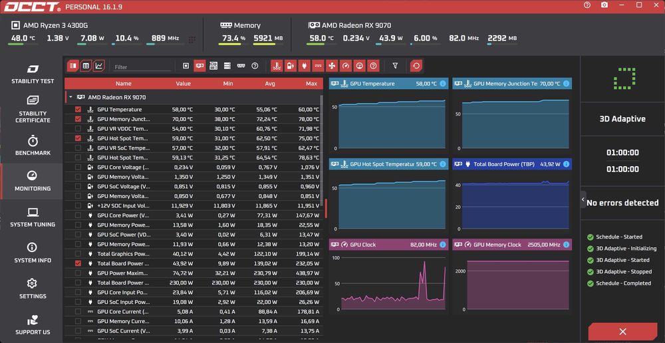
Task: Switch to grid view layout icon
Action: coord(86,66)
